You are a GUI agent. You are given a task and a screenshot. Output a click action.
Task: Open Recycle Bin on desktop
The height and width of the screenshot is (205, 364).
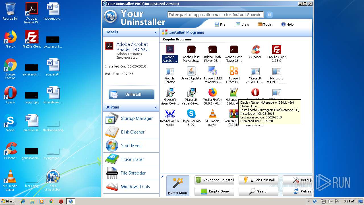(10, 12)
